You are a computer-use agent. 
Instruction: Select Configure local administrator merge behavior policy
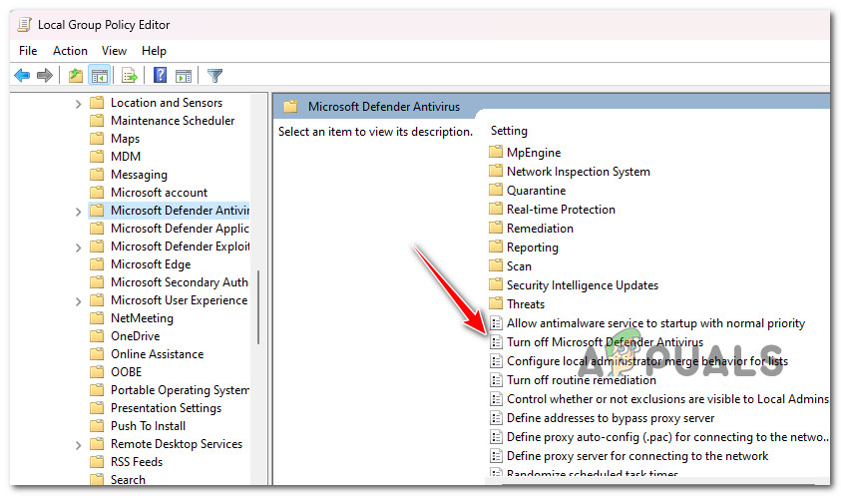[647, 360]
